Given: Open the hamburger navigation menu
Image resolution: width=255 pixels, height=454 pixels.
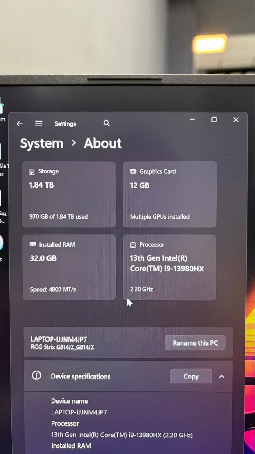Looking at the screenshot, I should click(39, 124).
